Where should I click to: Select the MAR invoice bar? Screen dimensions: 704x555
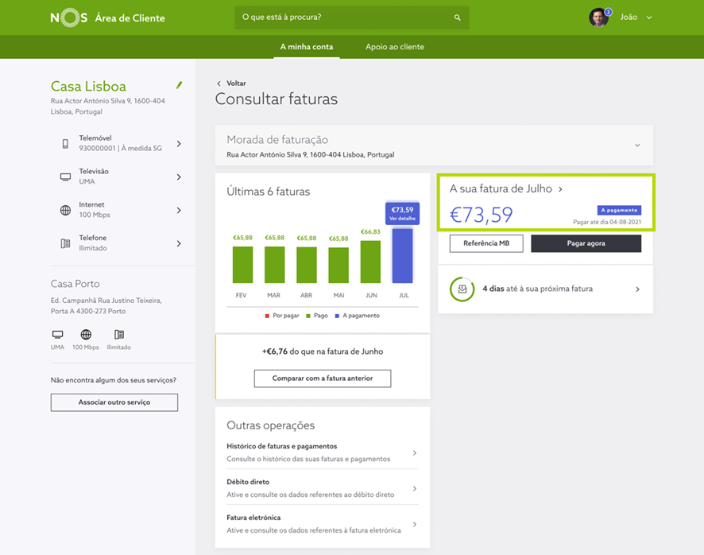click(274, 265)
